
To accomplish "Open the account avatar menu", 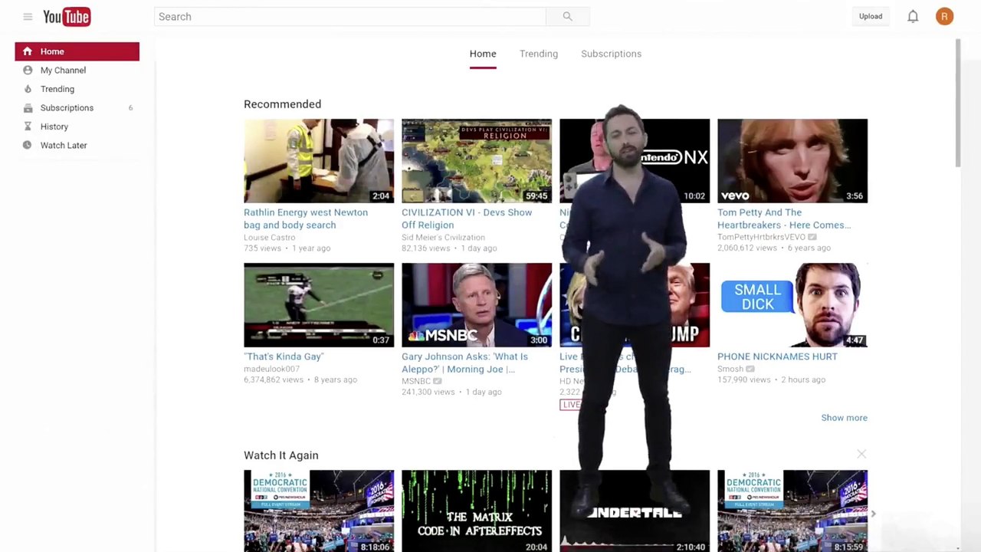I will pos(944,16).
